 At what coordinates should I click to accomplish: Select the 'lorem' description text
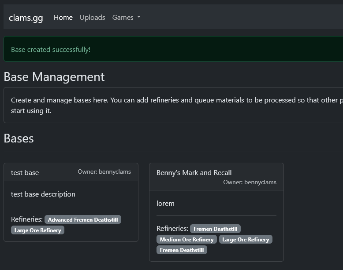click(x=165, y=203)
